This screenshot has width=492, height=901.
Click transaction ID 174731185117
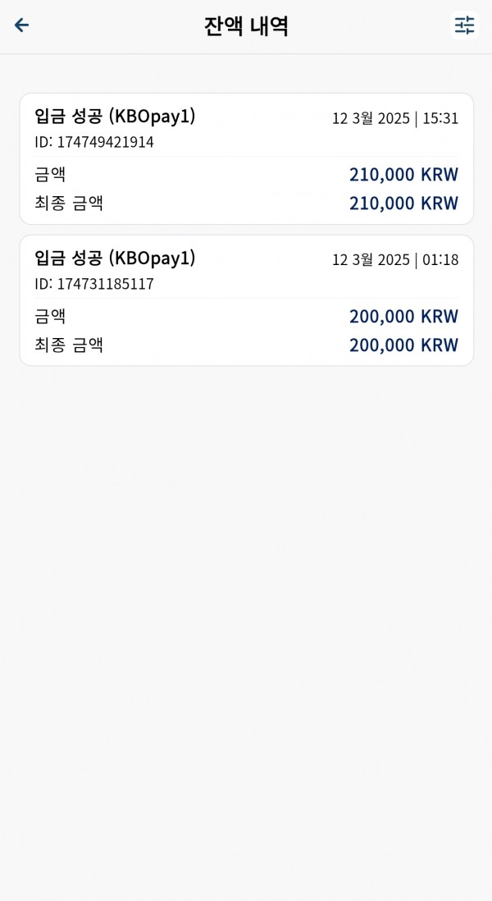(94, 284)
